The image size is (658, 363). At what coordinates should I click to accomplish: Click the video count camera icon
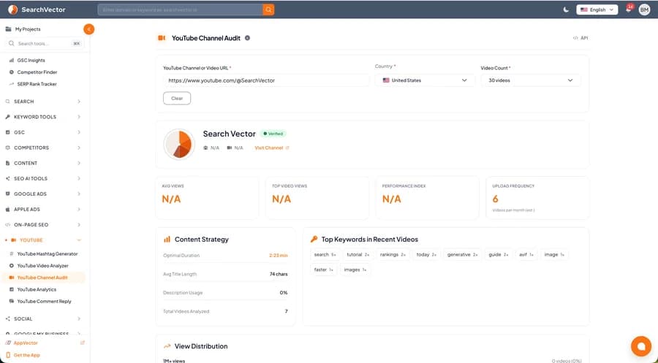pos(229,148)
